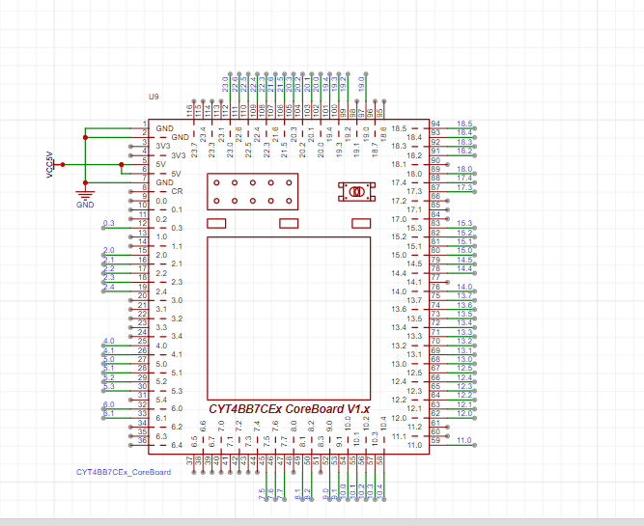Click the CYT4BB7CEx_CoreBoard part name label

(124, 472)
